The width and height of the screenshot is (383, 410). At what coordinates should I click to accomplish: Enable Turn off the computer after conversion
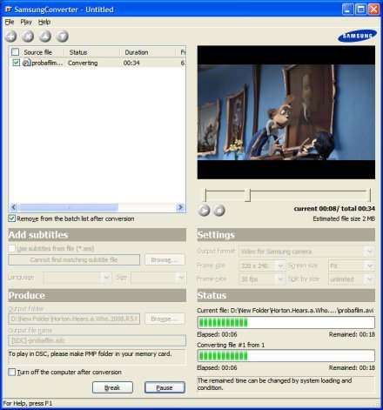(x=11, y=372)
